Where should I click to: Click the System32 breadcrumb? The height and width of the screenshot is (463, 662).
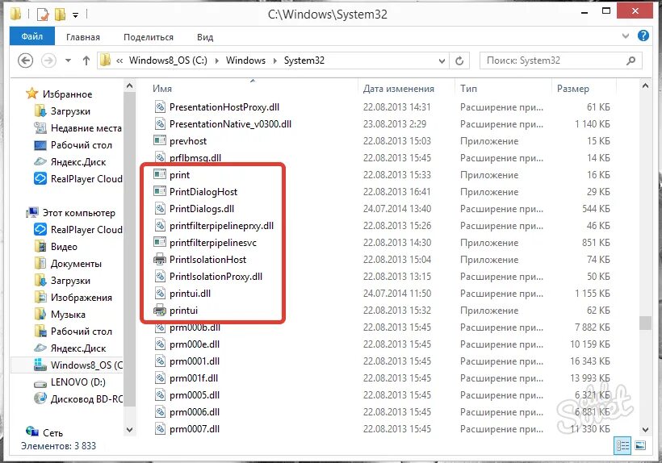point(304,60)
